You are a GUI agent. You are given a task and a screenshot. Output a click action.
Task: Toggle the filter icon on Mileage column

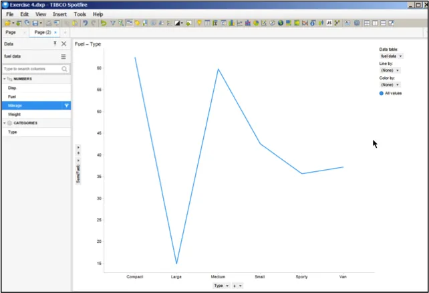tap(66, 106)
